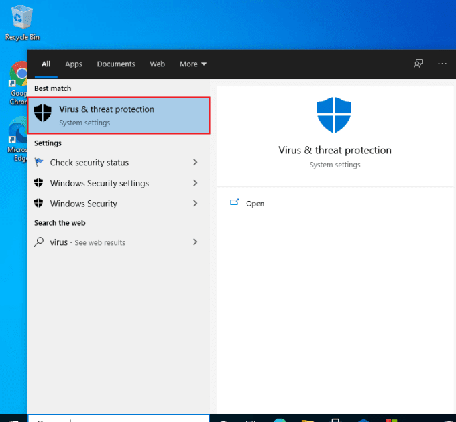The image size is (456, 422).
Task: Click the taskbar search input box
Action: coord(119,419)
